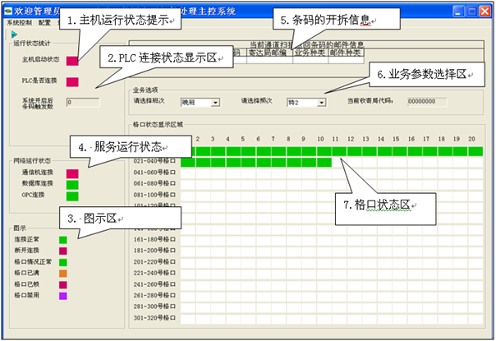496x341 pixels.
Task: Select empty cell column 11 of 021-040号格口 row
Action: 339,163
